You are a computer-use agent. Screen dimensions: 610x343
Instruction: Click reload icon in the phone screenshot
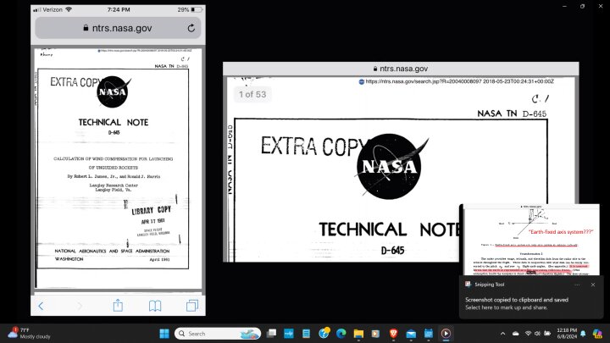tap(191, 28)
